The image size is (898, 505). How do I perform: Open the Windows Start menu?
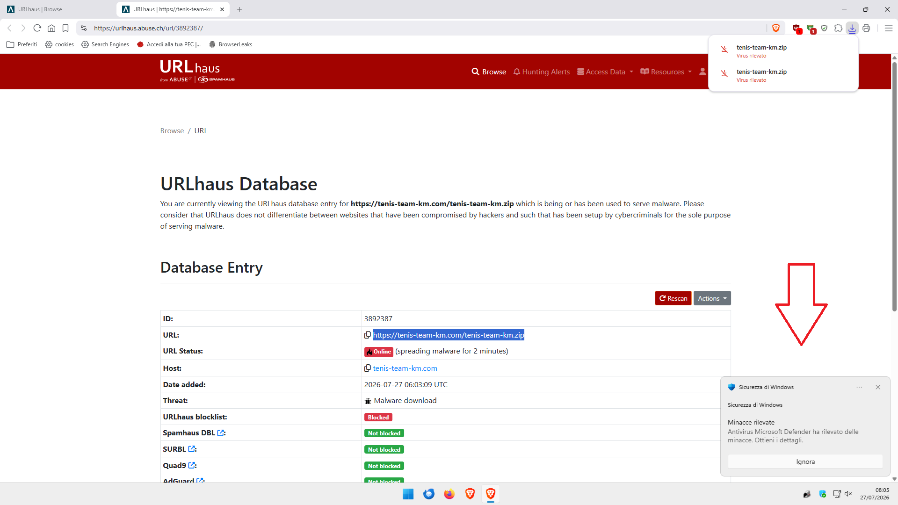[408, 494]
